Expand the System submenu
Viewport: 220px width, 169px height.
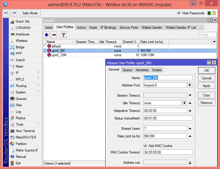point(39,92)
